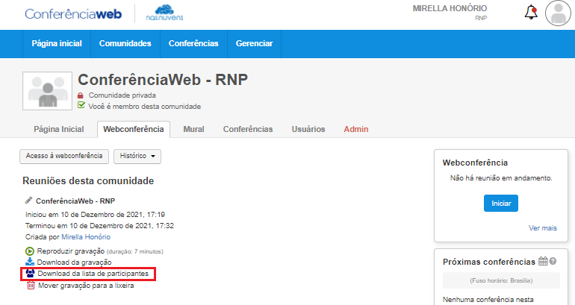Click the blue Iniciar button
575x305 pixels.
501,204
